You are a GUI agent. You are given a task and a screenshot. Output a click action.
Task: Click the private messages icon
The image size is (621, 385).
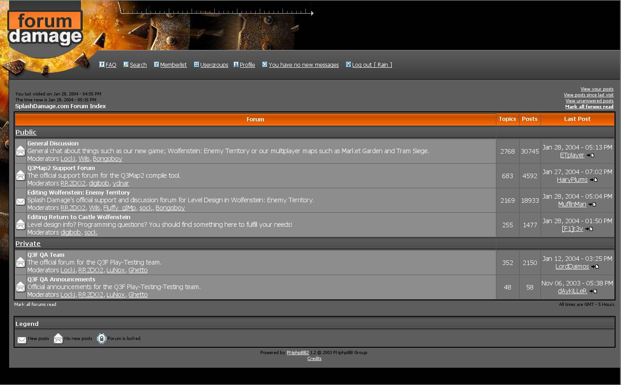point(265,65)
